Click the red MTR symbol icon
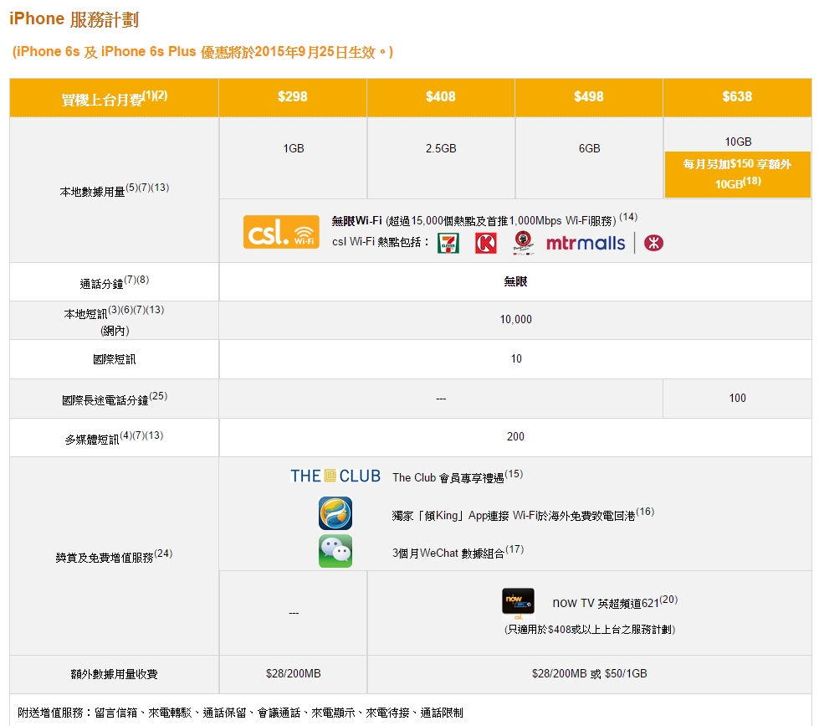This screenshot has width=819, height=726. click(653, 243)
